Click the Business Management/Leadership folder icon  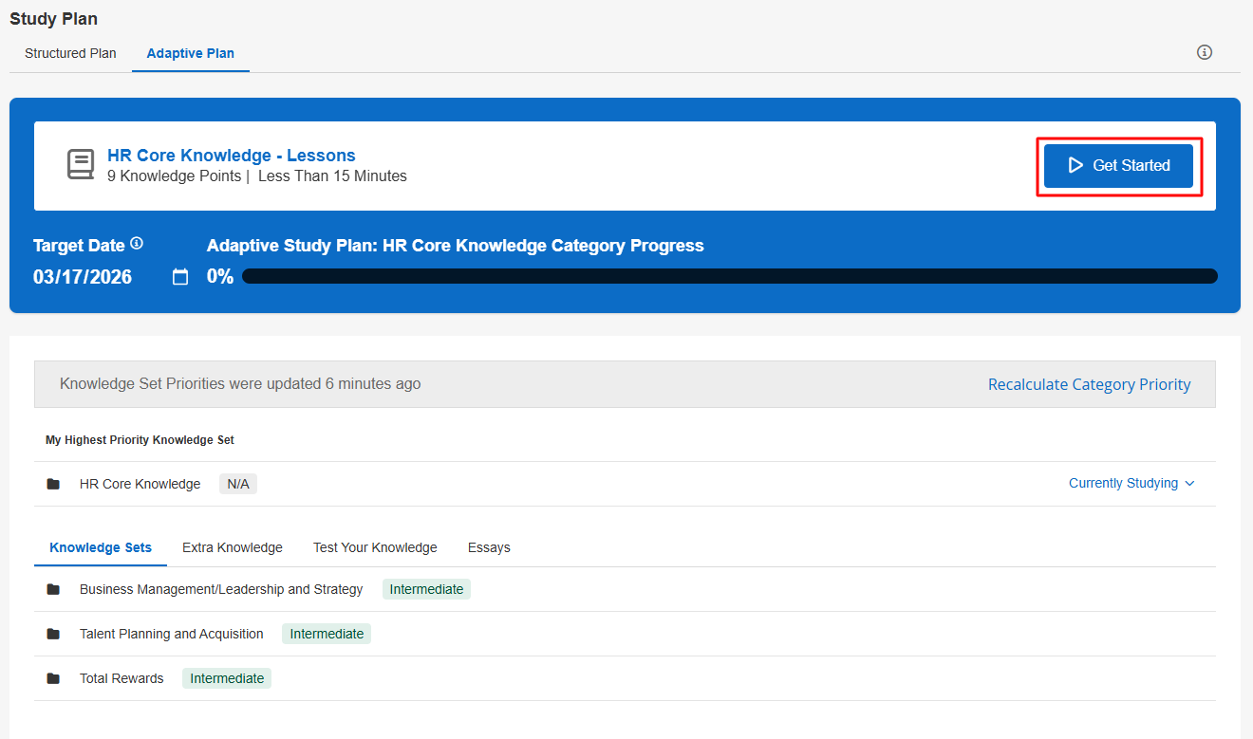pos(53,590)
